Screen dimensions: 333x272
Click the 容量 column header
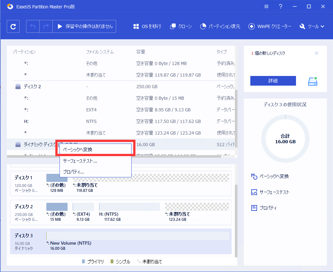click(141, 52)
